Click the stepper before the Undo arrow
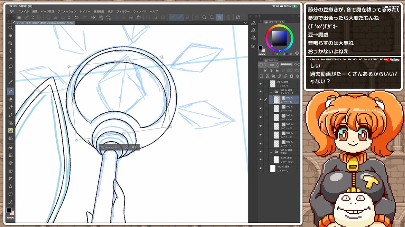Viewport: 405px width, 227px height. click(69, 18)
